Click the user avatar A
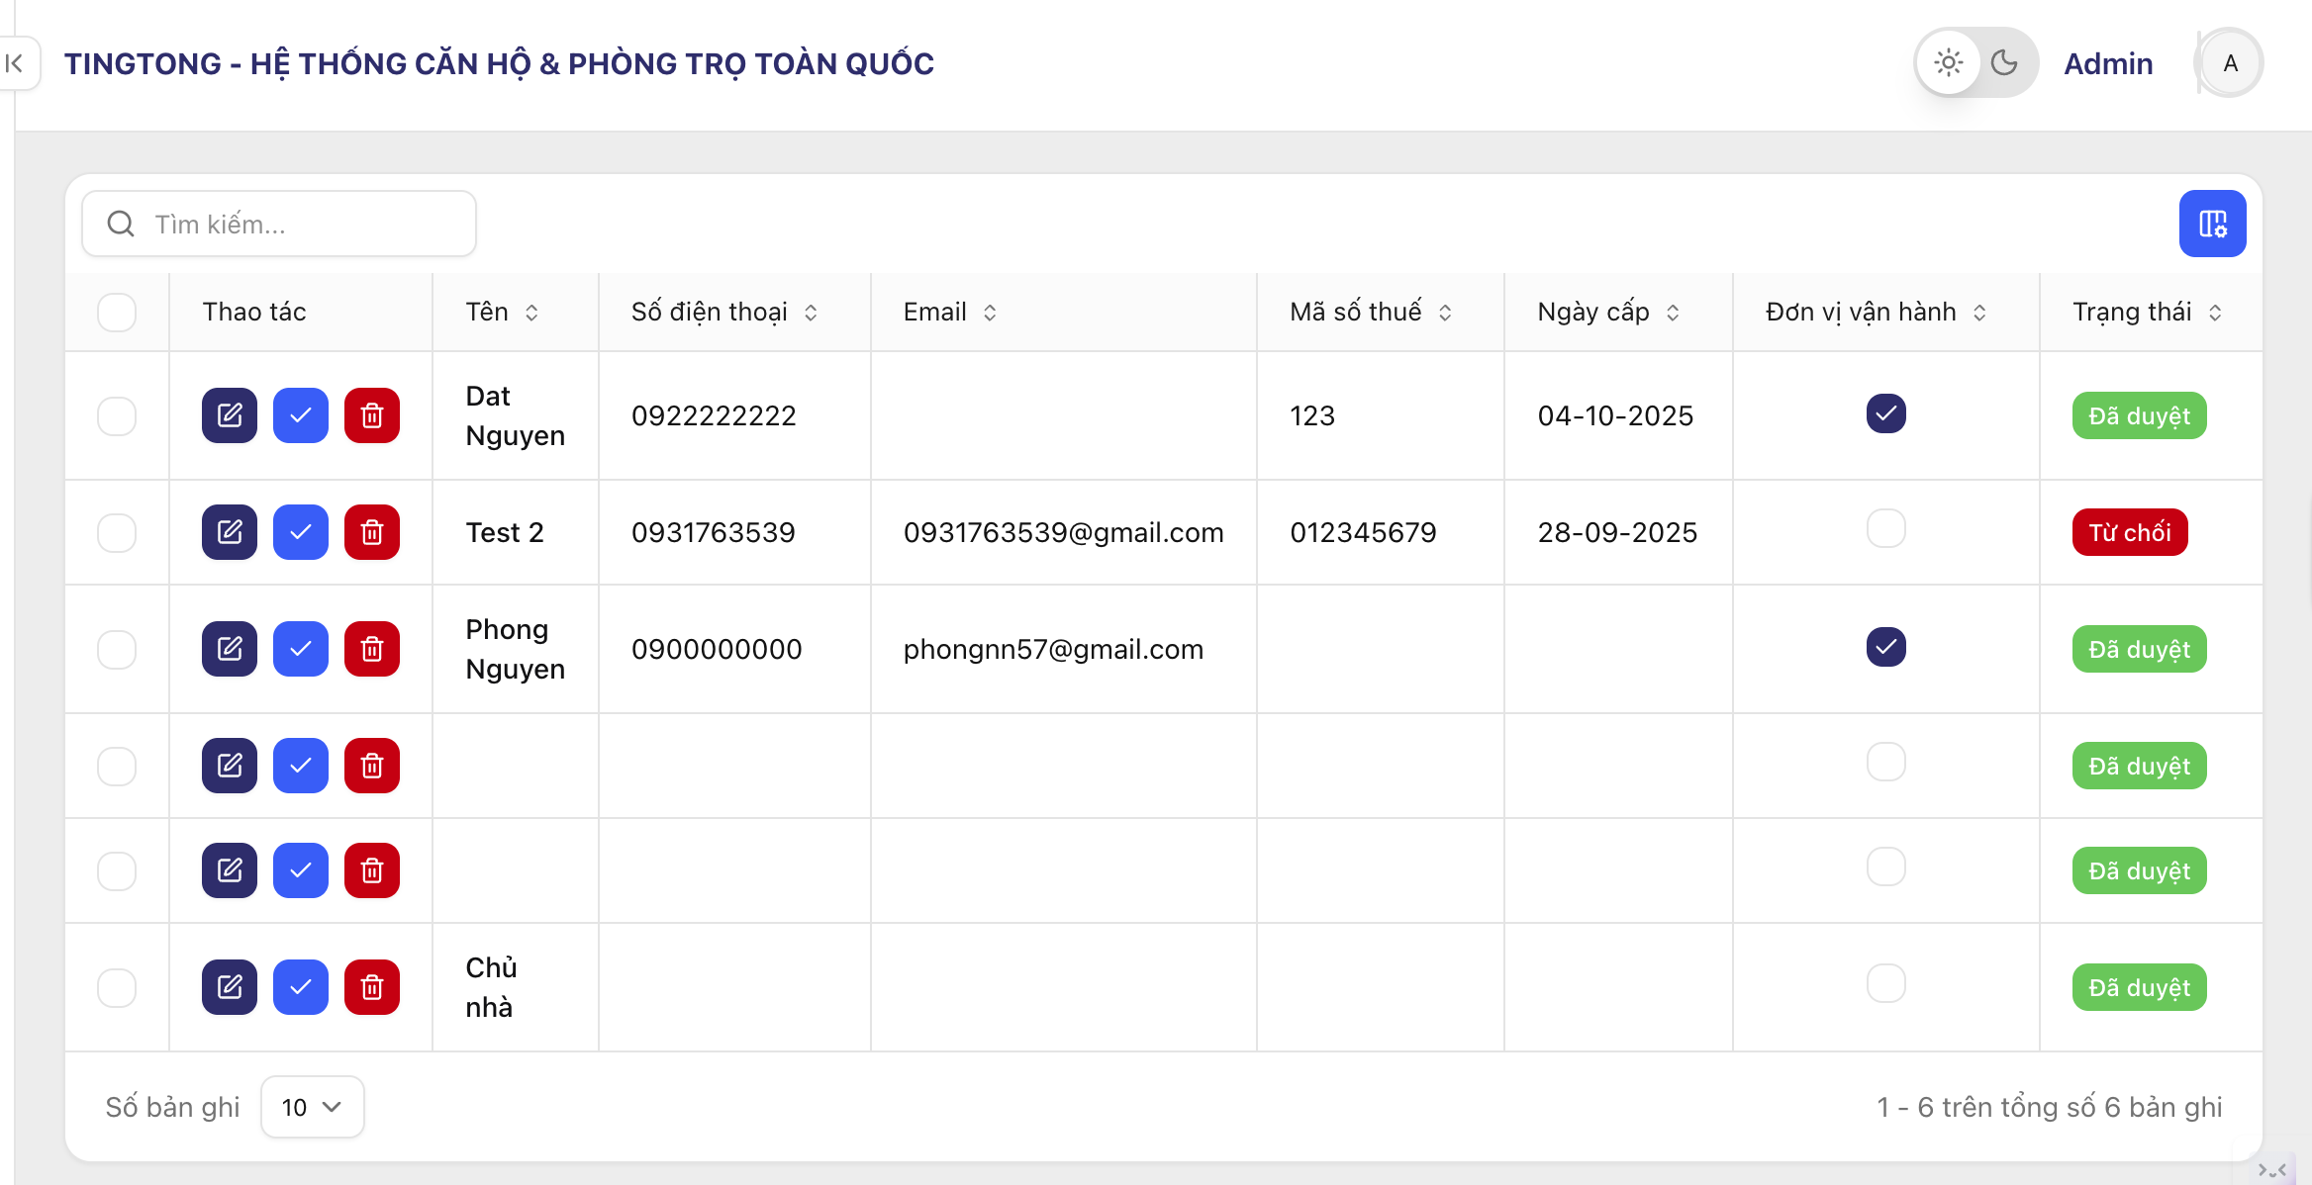The image size is (2312, 1185). (2230, 63)
